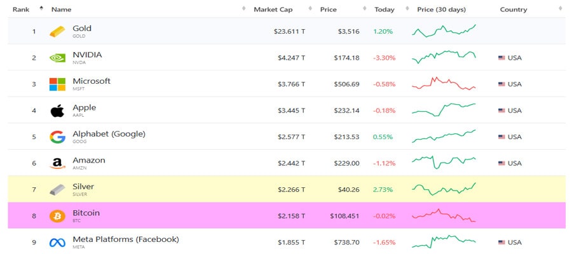Click the USA flag in Apple row
572x254 pixels.
click(x=501, y=110)
